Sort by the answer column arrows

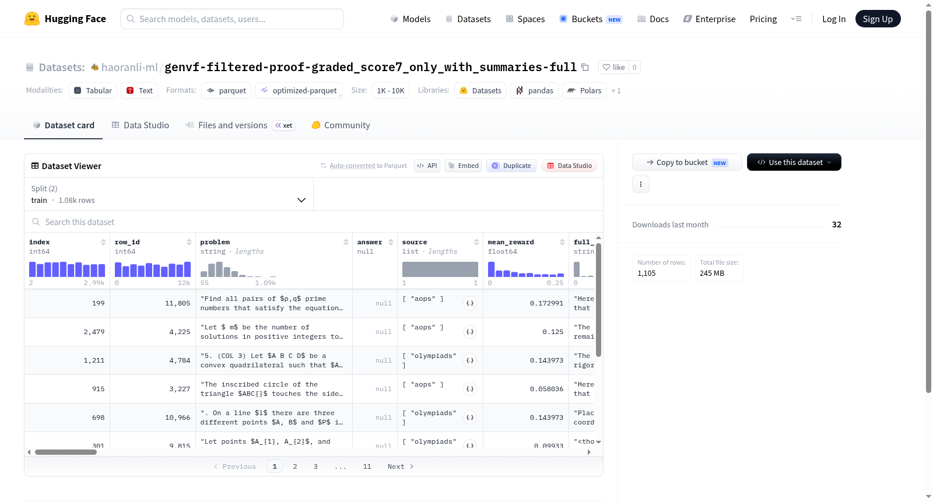click(x=391, y=242)
